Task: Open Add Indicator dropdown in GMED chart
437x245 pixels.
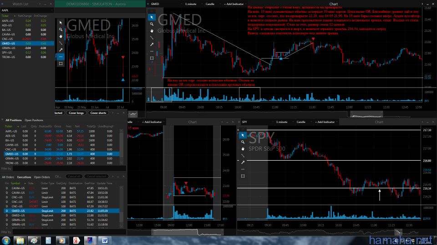Action: (235, 4)
